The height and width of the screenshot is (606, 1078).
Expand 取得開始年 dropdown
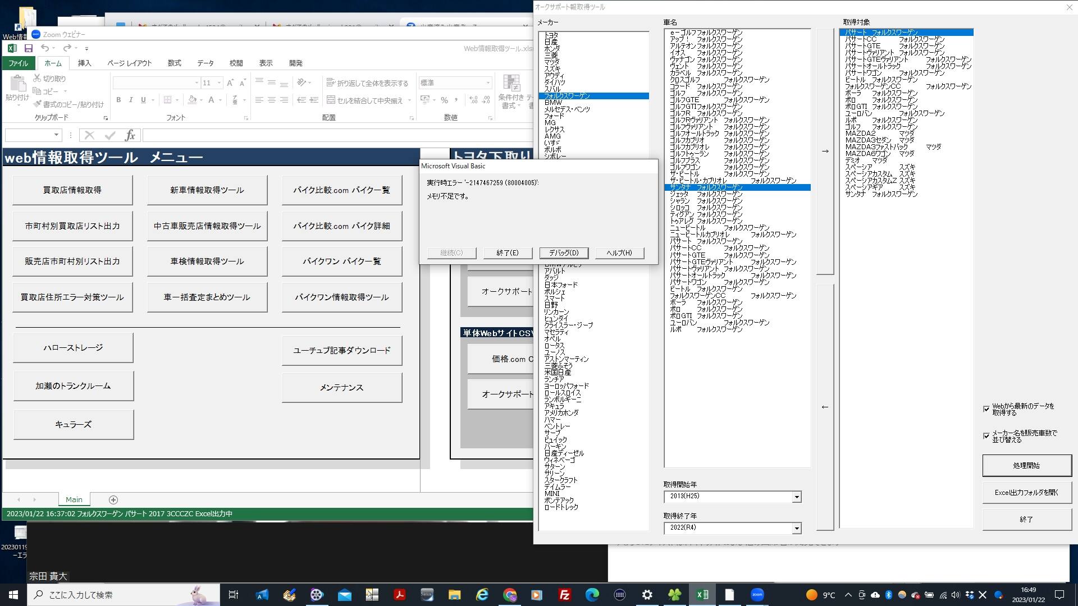796,497
